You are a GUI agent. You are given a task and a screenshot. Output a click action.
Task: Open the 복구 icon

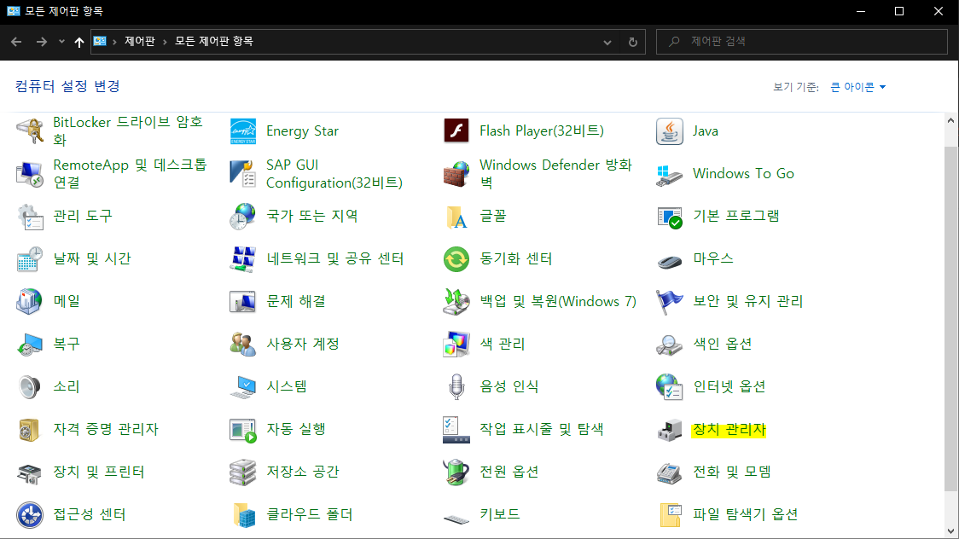(29, 344)
